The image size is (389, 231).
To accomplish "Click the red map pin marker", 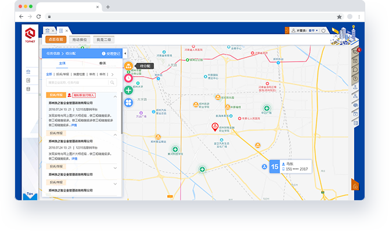I will 215,127.
